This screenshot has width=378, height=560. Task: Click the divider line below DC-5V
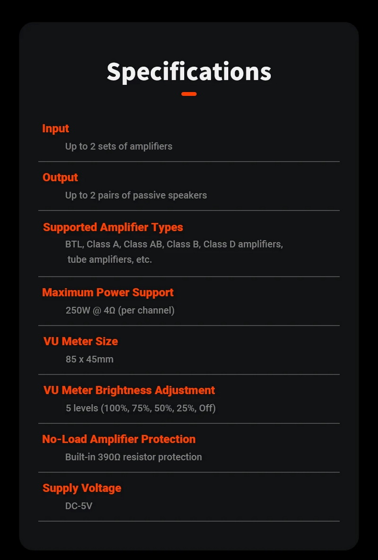(x=189, y=521)
